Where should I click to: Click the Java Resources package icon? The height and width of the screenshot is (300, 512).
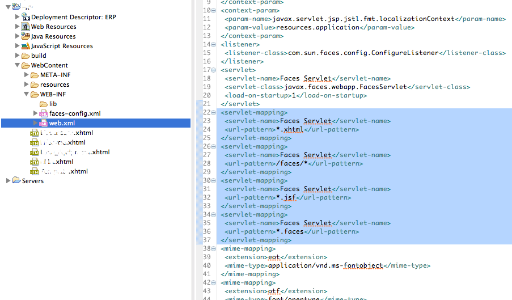tap(26, 36)
